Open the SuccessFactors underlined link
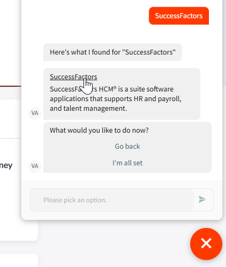226x267 pixels. pos(74,77)
